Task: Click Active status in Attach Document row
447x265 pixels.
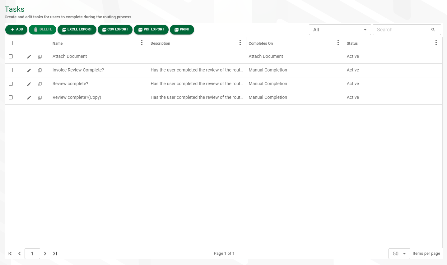Action: click(353, 56)
